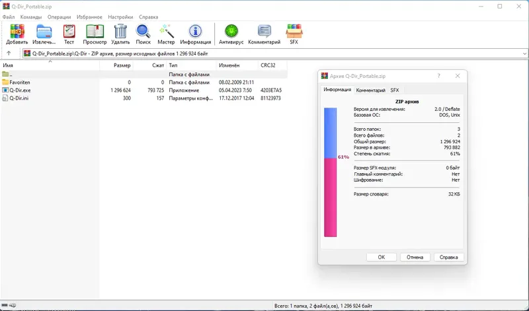
Task: Click the OK button in archive dialog
Action: pos(382,257)
